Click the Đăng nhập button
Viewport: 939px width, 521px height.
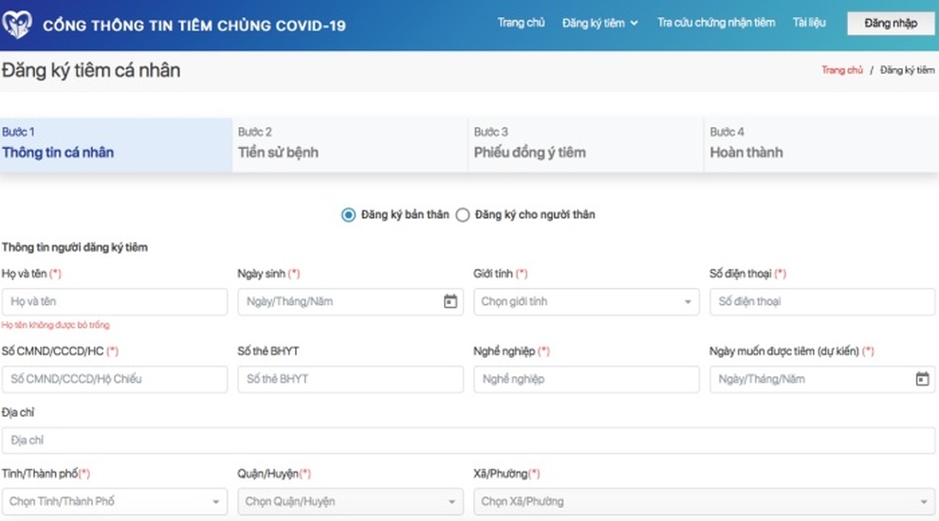[x=891, y=24]
